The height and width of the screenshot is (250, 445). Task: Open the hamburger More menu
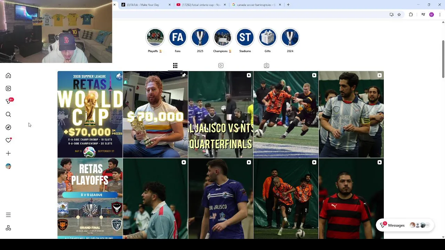(x=8, y=215)
